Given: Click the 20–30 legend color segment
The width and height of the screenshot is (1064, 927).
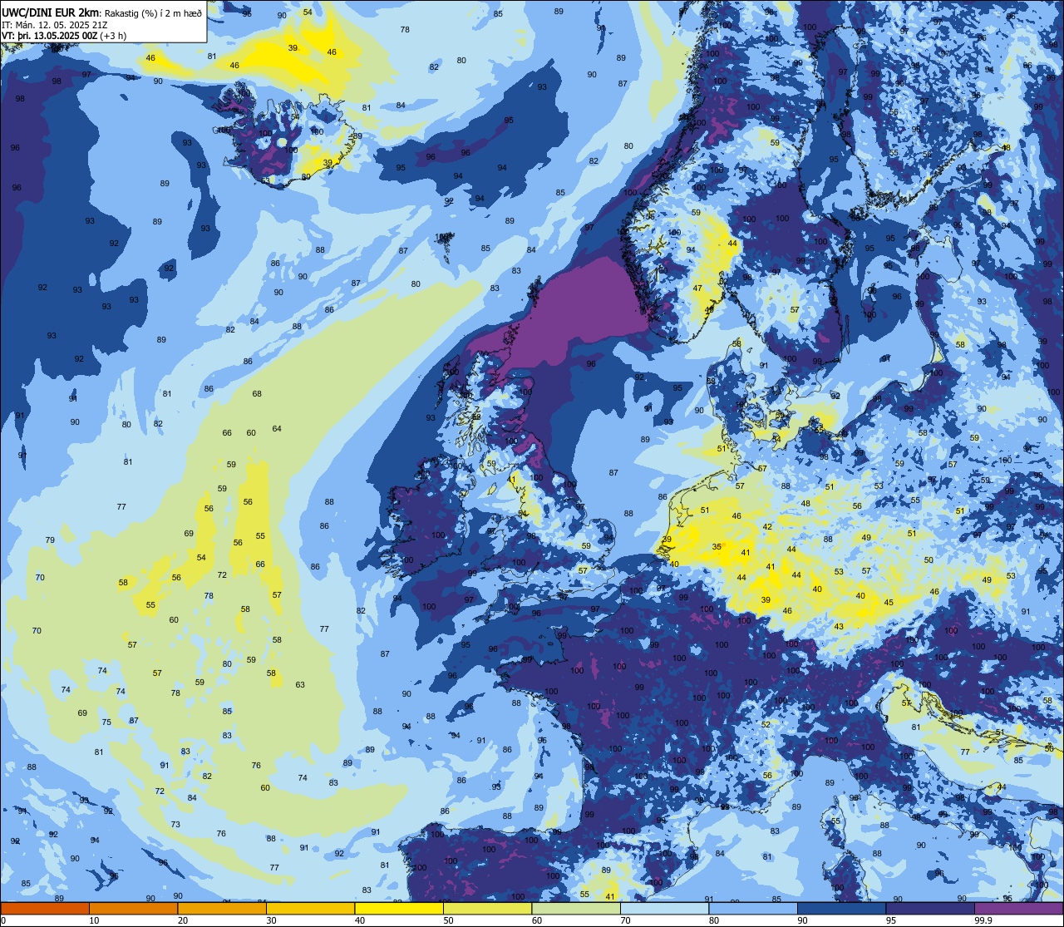Looking at the screenshot, I should (x=222, y=908).
